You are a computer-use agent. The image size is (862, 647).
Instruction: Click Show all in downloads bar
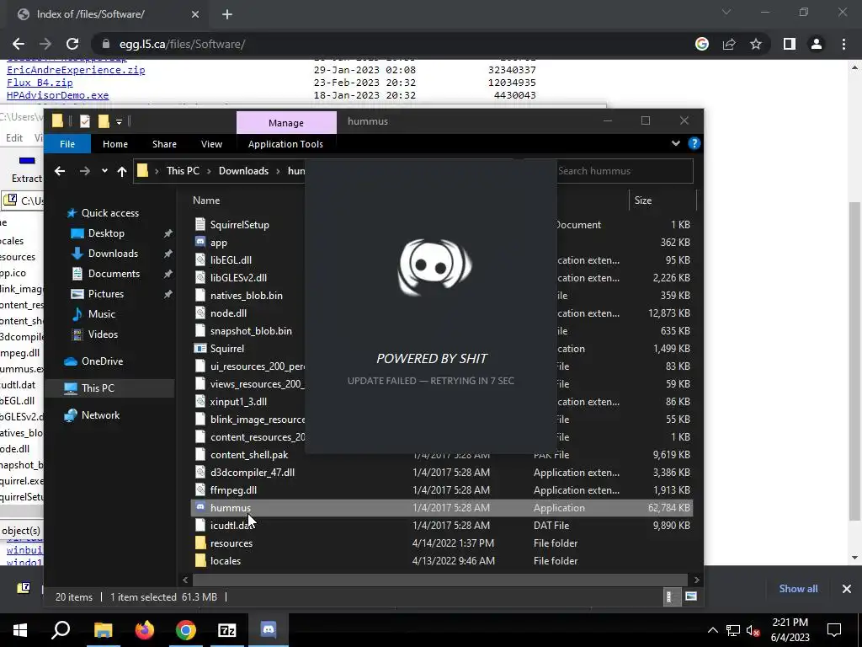point(798,589)
